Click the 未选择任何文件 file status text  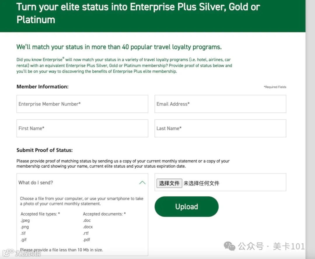click(201, 183)
